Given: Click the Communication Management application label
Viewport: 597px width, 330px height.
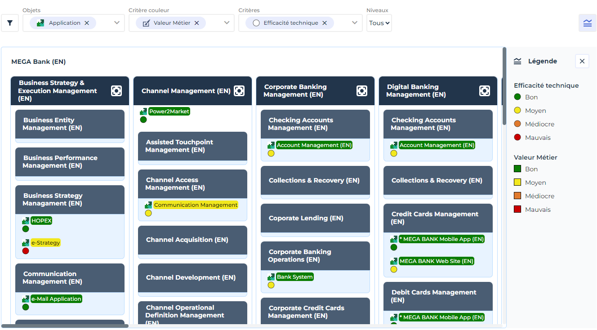Looking at the screenshot, I should point(196,205).
